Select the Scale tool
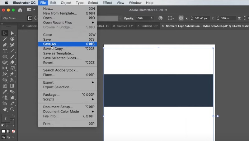 (12, 68)
